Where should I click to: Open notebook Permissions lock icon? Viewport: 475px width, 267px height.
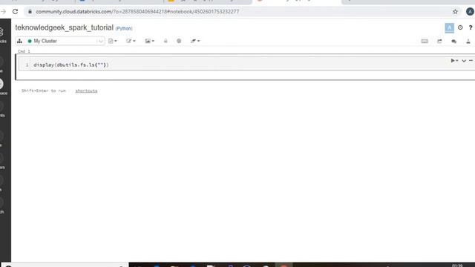(x=166, y=41)
